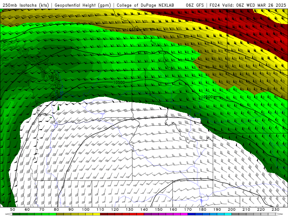This screenshot has width=288, height=216.
Task: Click the '80' legend value
Action: (x=57, y=210)
